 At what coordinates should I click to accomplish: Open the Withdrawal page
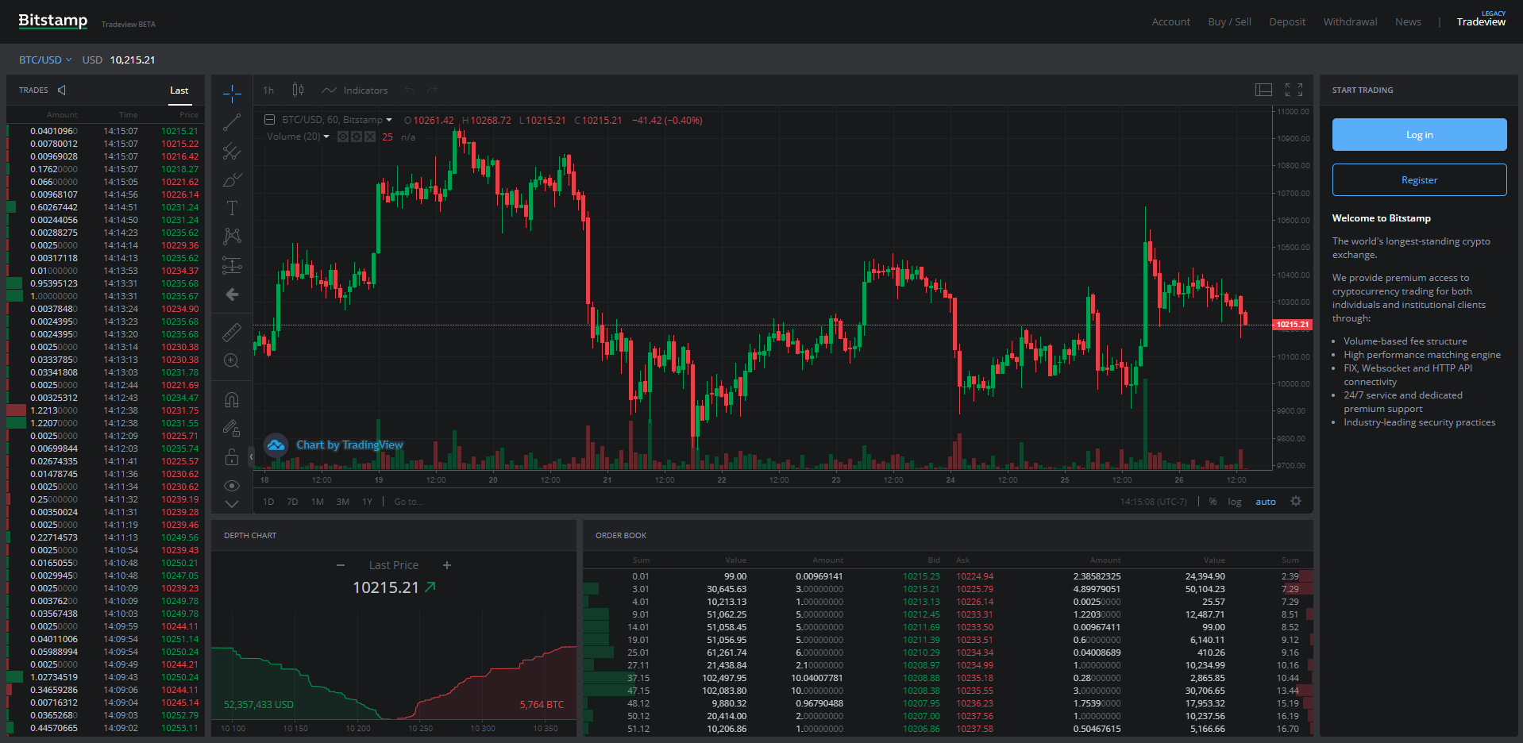point(1350,21)
